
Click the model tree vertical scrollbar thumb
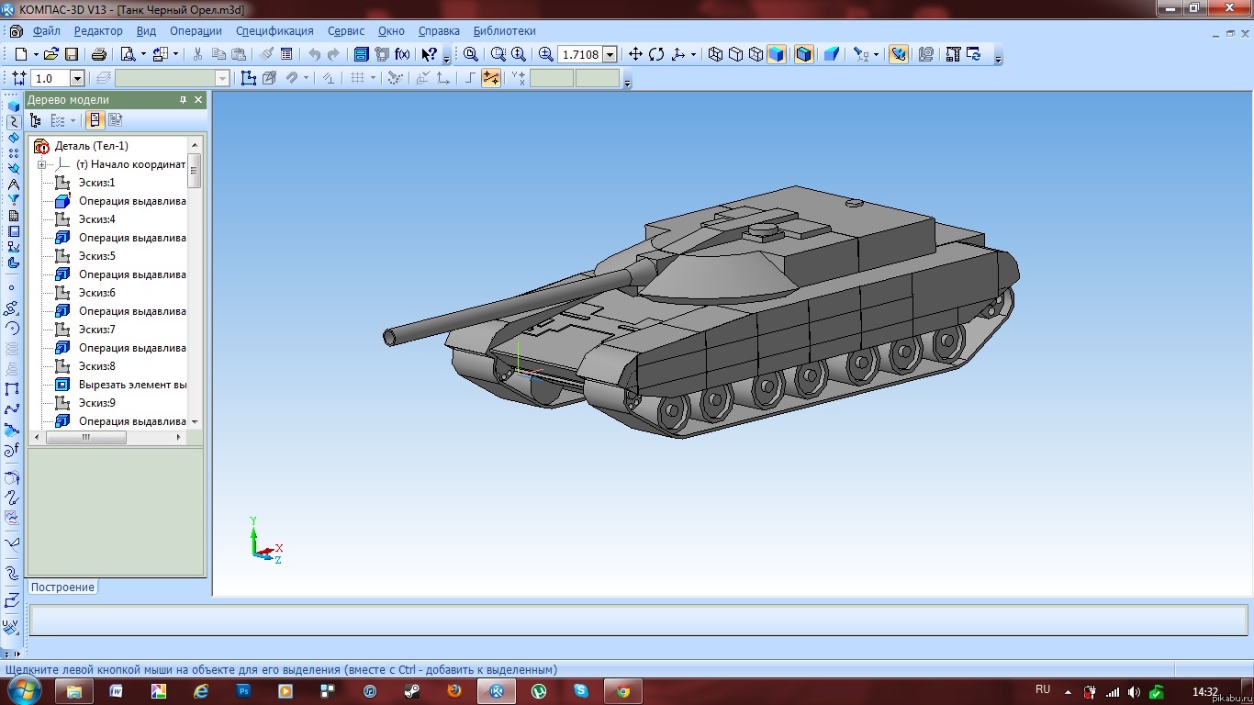pyautogui.click(x=194, y=171)
